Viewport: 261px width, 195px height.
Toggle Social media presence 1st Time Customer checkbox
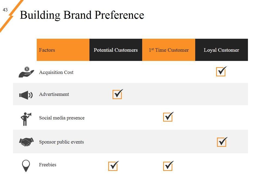tap(168, 117)
